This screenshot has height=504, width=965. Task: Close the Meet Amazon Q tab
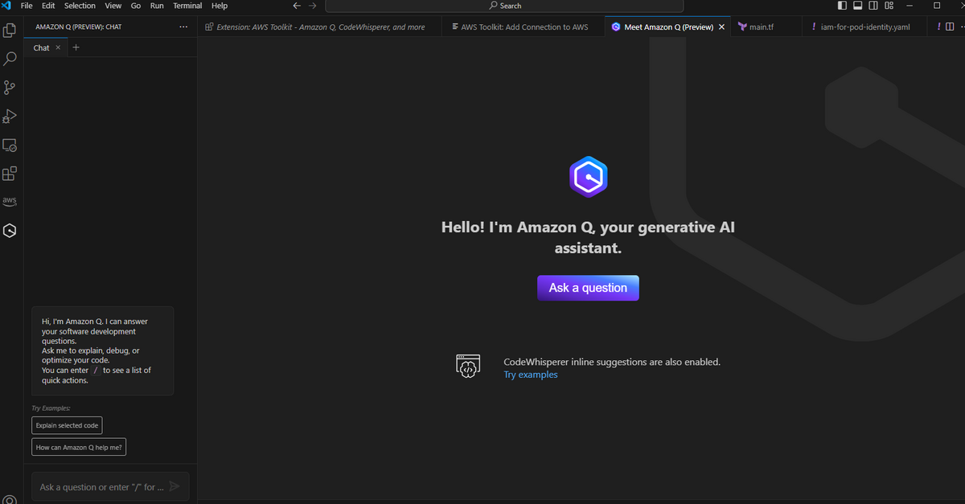[x=721, y=27]
